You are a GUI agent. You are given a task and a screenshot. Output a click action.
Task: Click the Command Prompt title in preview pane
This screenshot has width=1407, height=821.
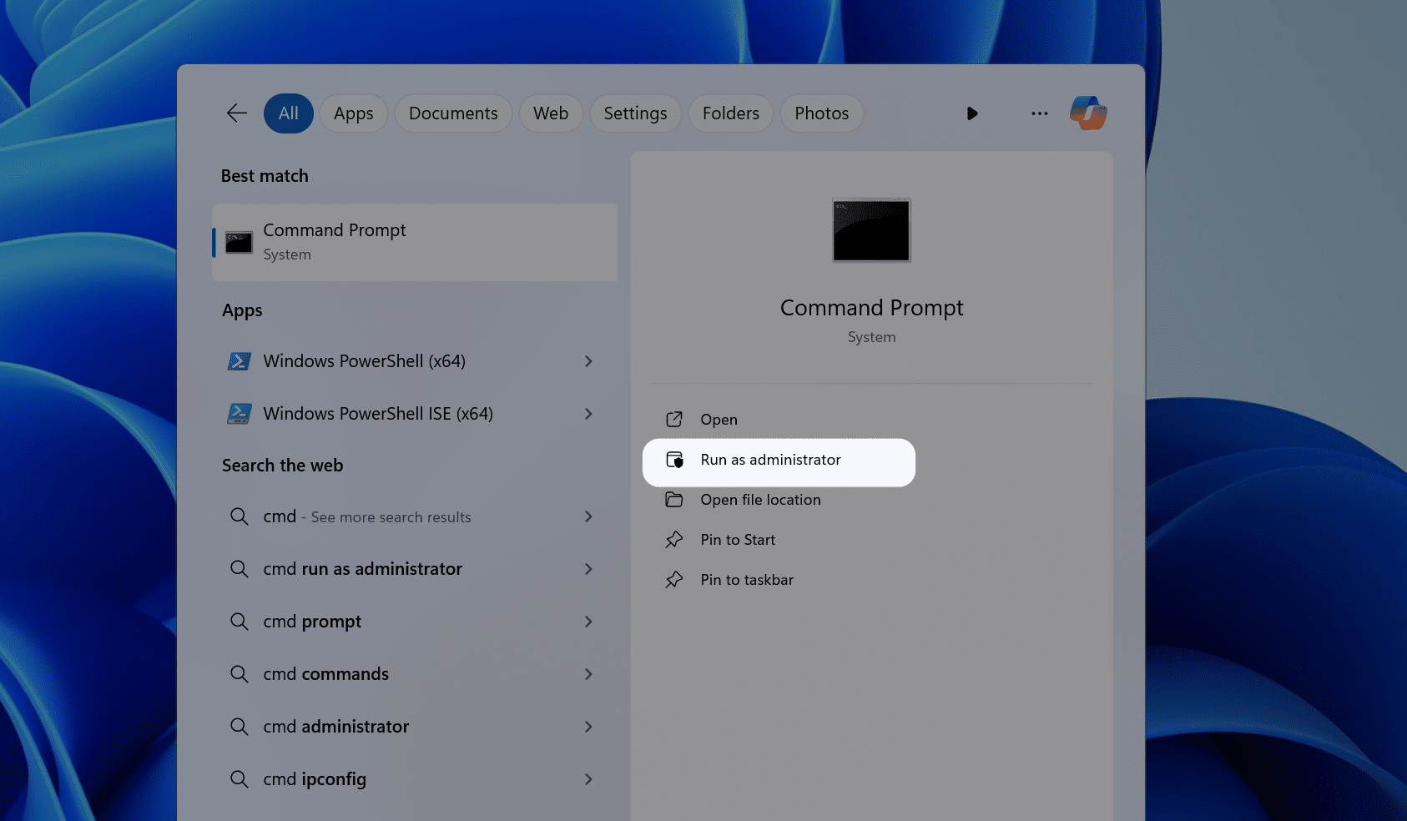(x=871, y=308)
